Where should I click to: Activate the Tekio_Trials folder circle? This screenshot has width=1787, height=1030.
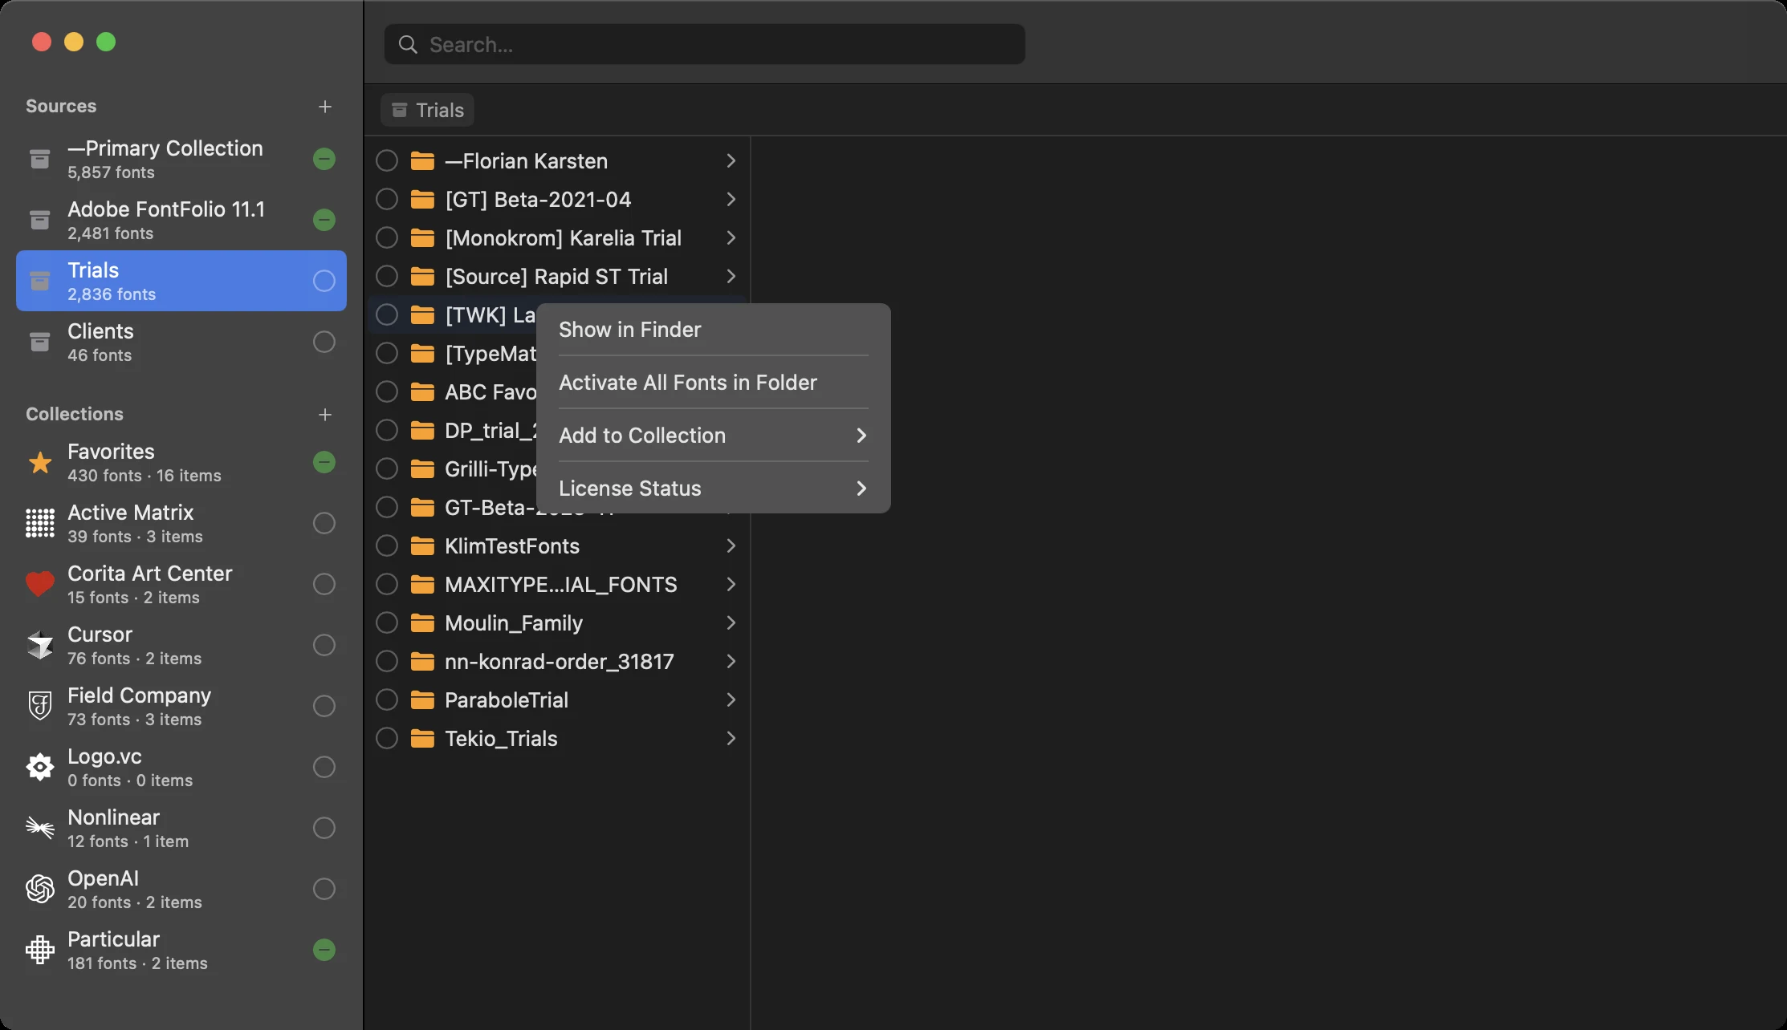tap(387, 739)
